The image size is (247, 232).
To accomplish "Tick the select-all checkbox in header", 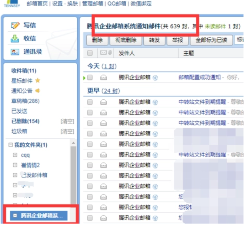I will pos(90,53).
